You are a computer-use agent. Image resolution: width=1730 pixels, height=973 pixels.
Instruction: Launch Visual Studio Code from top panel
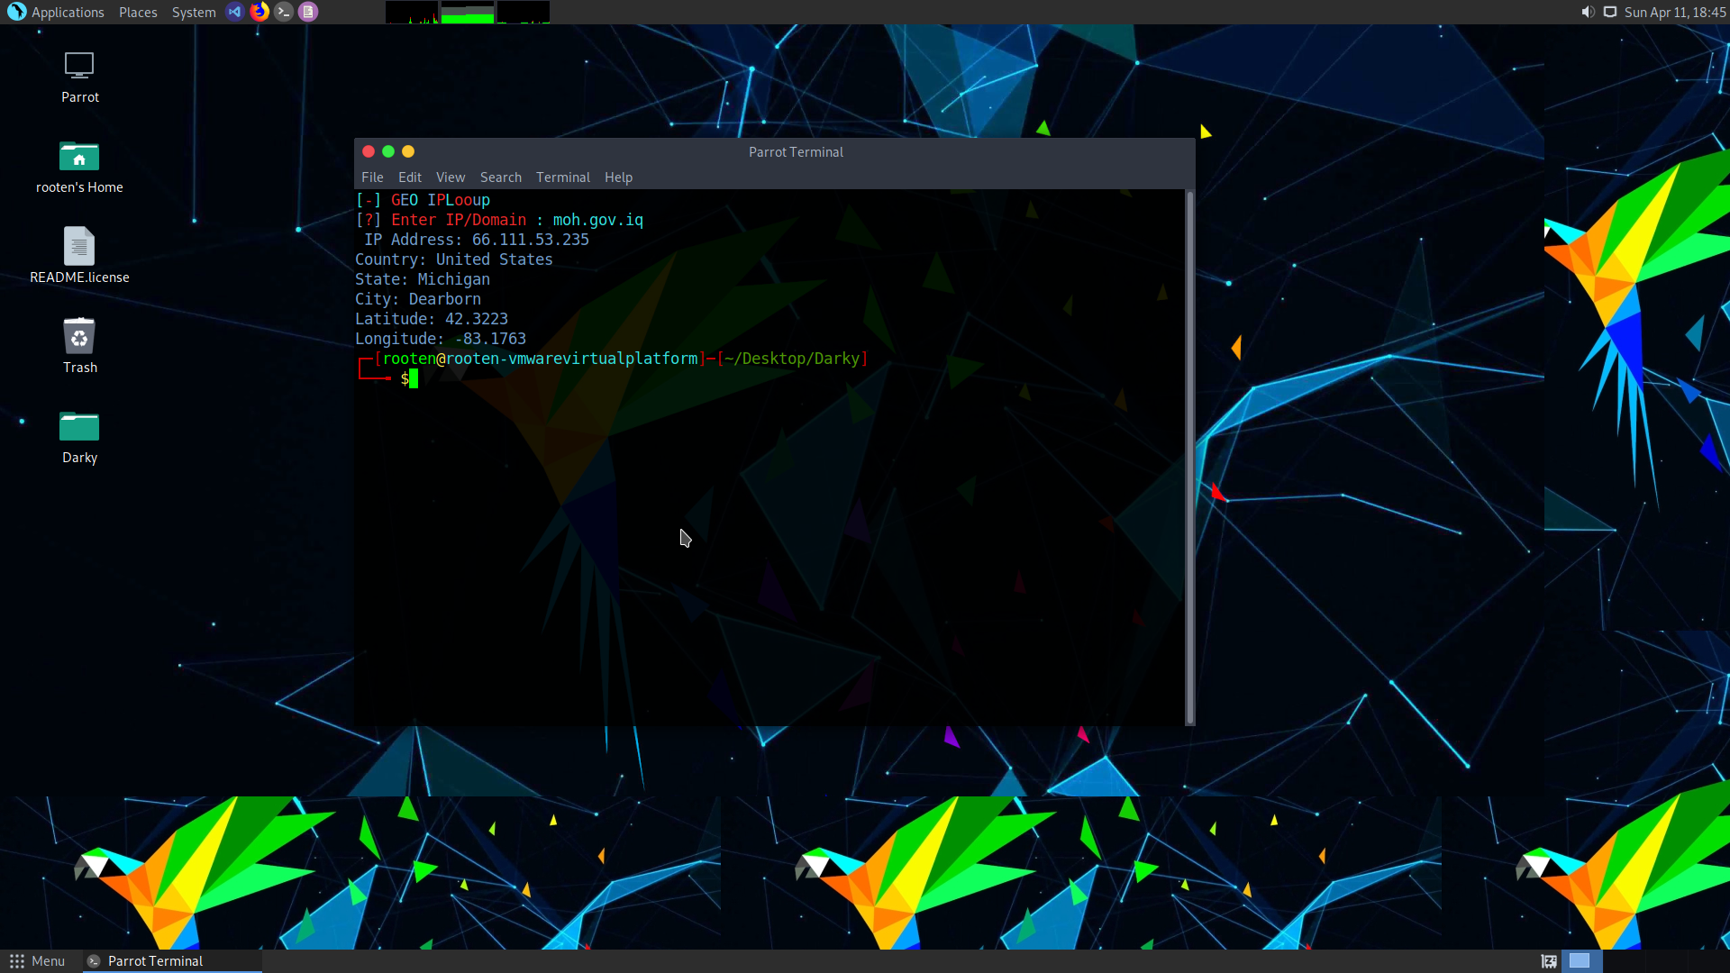pos(234,12)
